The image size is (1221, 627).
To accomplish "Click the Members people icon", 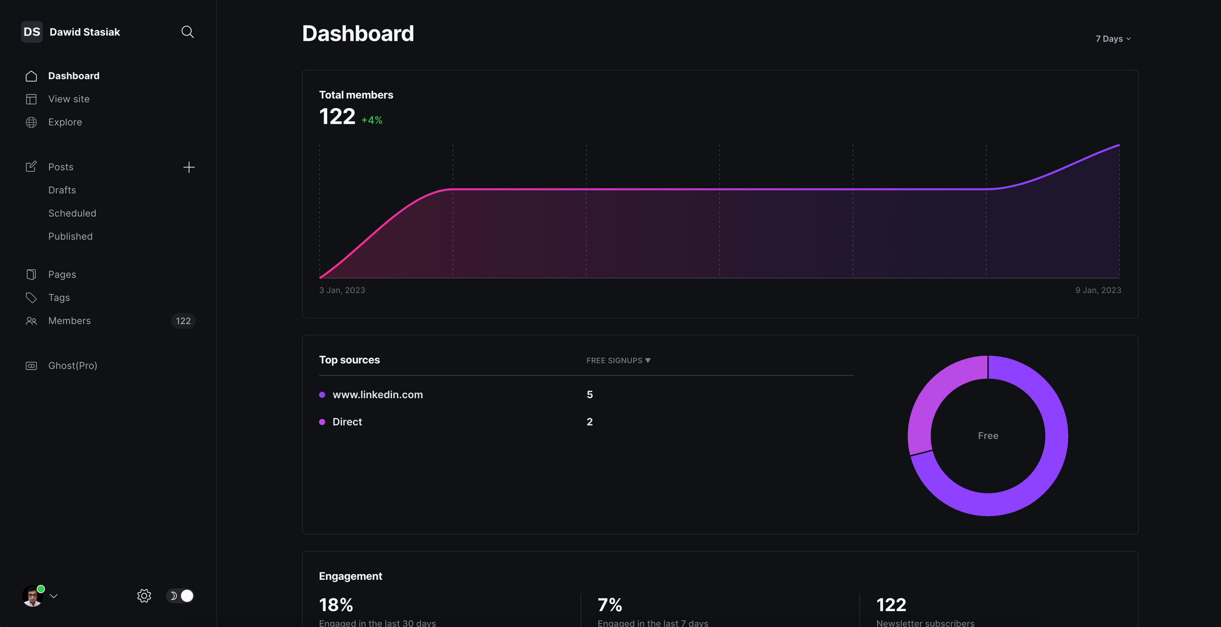I will [x=31, y=321].
